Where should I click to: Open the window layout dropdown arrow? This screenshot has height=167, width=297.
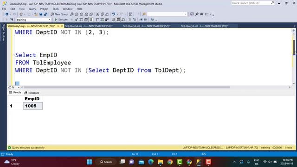pyautogui.click(x=210, y=14)
